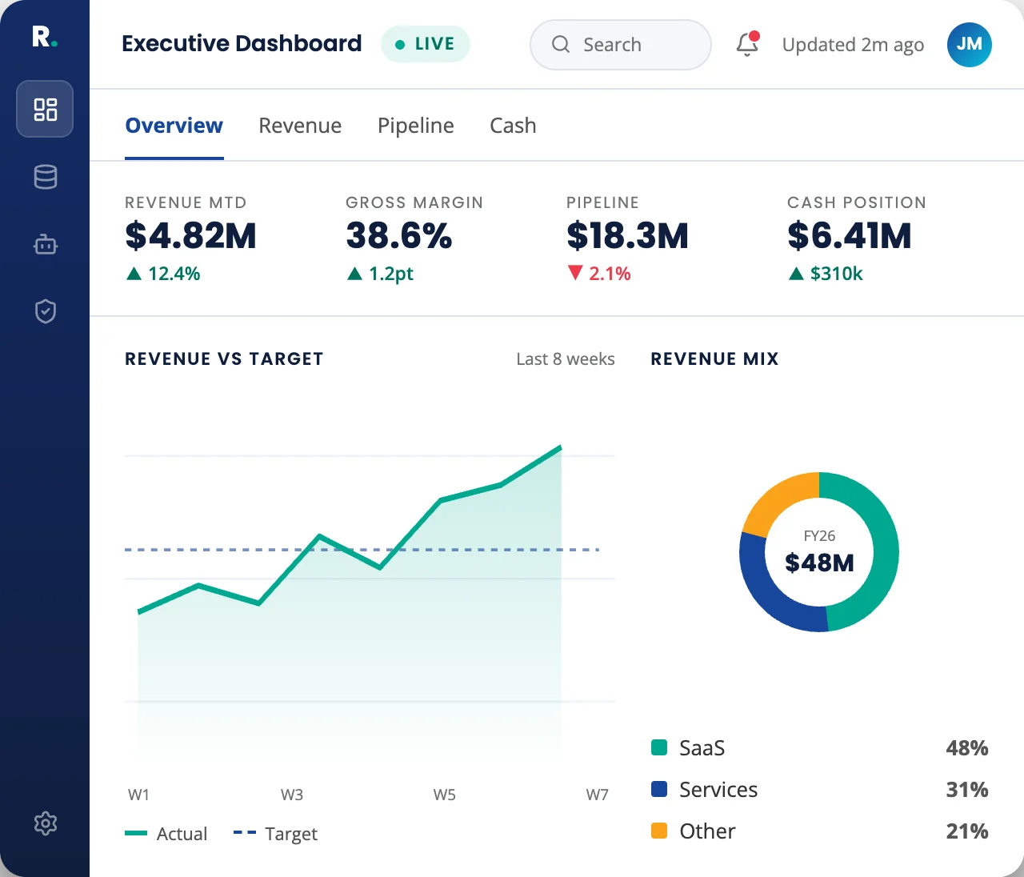Click the SaaS teal legend swatch
Viewport: 1024px width, 877px height.
pyautogui.click(x=659, y=747)
